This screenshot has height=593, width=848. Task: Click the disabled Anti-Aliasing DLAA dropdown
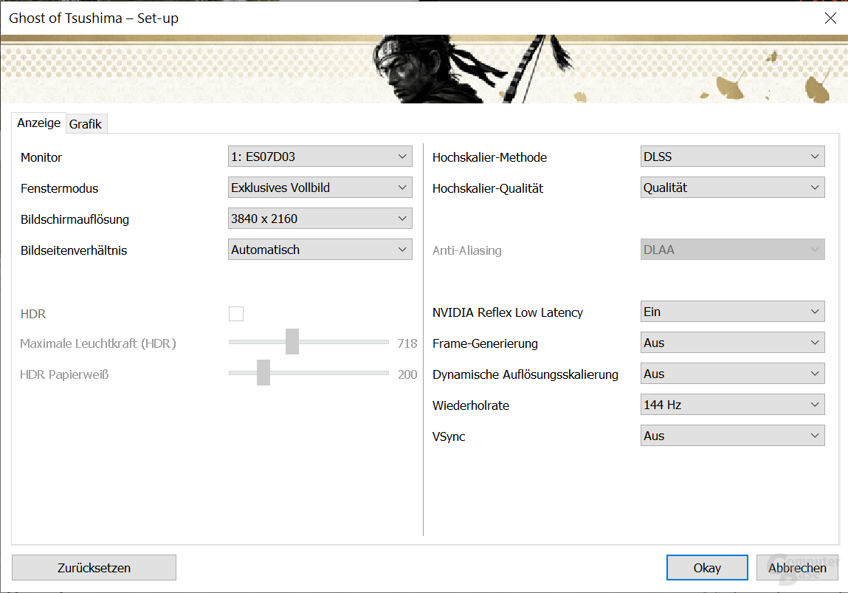(x=733, y=250)
